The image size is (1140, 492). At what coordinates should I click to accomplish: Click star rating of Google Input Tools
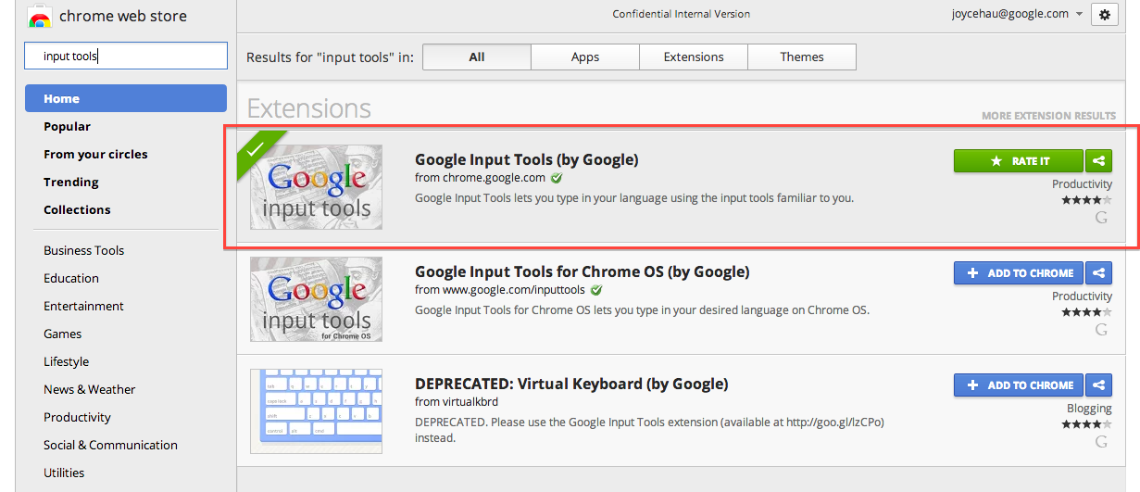(x=1086, y=200)
